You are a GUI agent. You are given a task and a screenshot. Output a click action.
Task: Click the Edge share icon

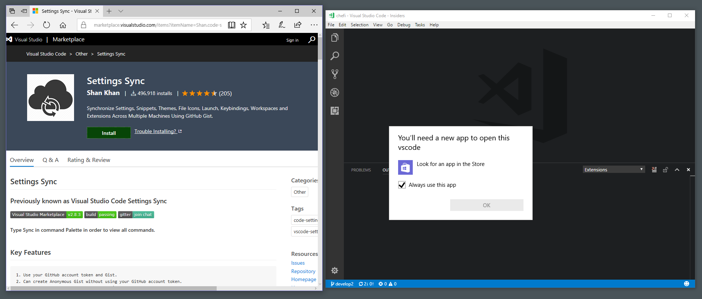tap(298, 25)
